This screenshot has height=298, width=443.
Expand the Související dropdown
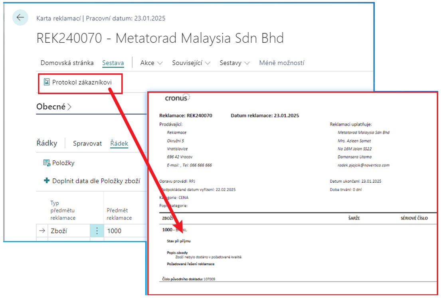pyautogui.click(x=191, y=63)
